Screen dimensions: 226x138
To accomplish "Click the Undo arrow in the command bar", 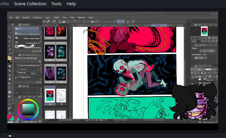I will coord(75,21).
